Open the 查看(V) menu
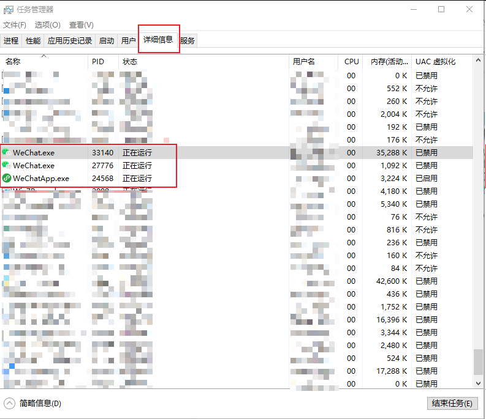This screenshot has height=419, width=486. (x=82, y=24)
